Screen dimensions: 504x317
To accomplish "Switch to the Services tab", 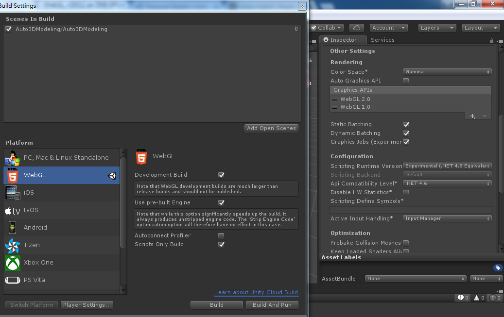I will point(382,40).
